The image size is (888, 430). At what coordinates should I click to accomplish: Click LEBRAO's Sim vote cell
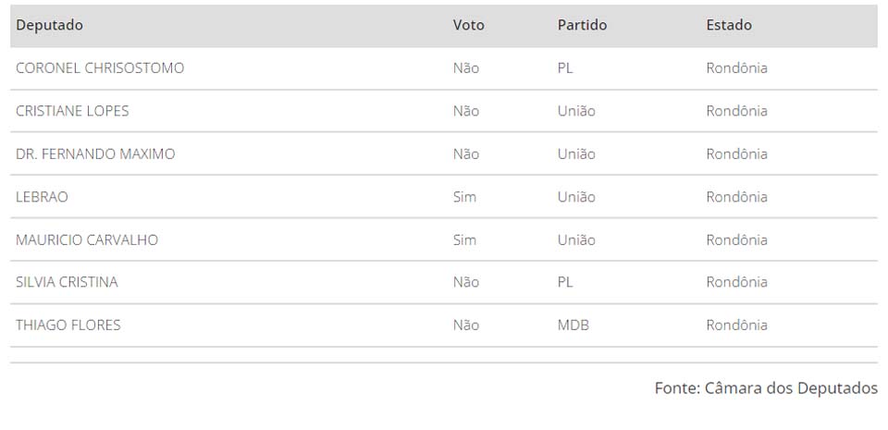click(x=464, y=197)
